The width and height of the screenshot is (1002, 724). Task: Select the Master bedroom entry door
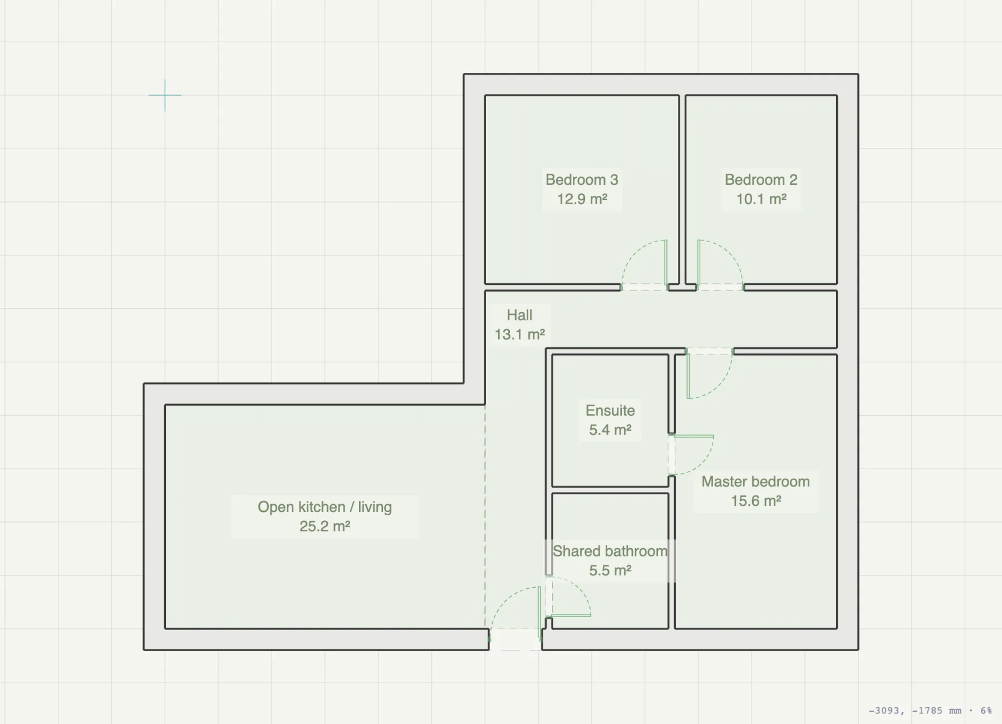pos(710,373)
